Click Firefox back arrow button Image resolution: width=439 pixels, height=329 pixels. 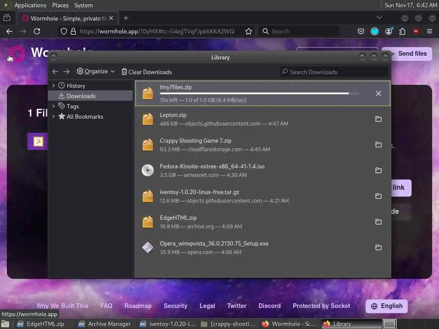pos(9,31)
